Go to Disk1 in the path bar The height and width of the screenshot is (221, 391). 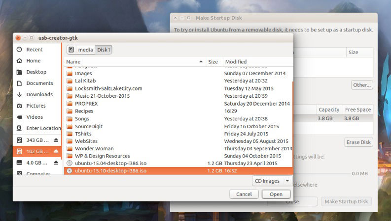point(104,50)
